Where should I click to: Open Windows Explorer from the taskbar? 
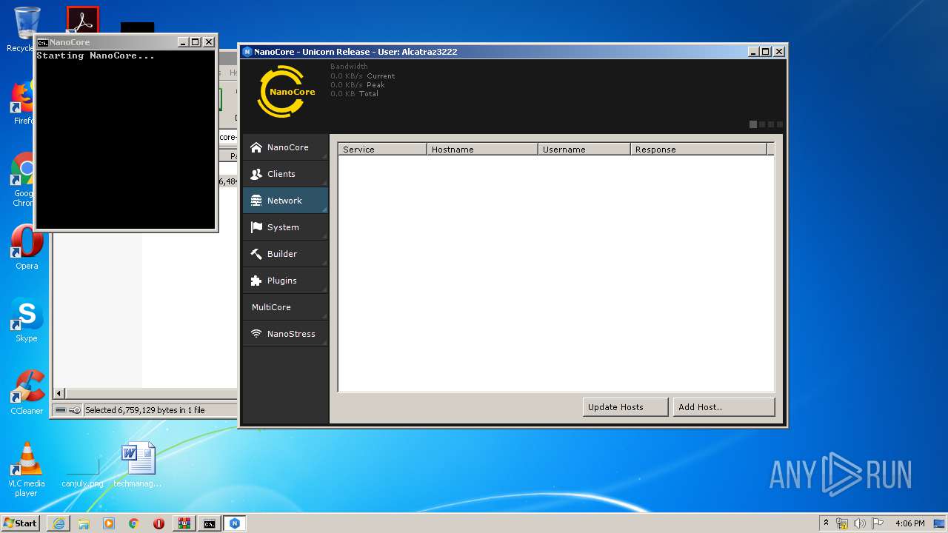pyautogui.click(x=84, y=523)
